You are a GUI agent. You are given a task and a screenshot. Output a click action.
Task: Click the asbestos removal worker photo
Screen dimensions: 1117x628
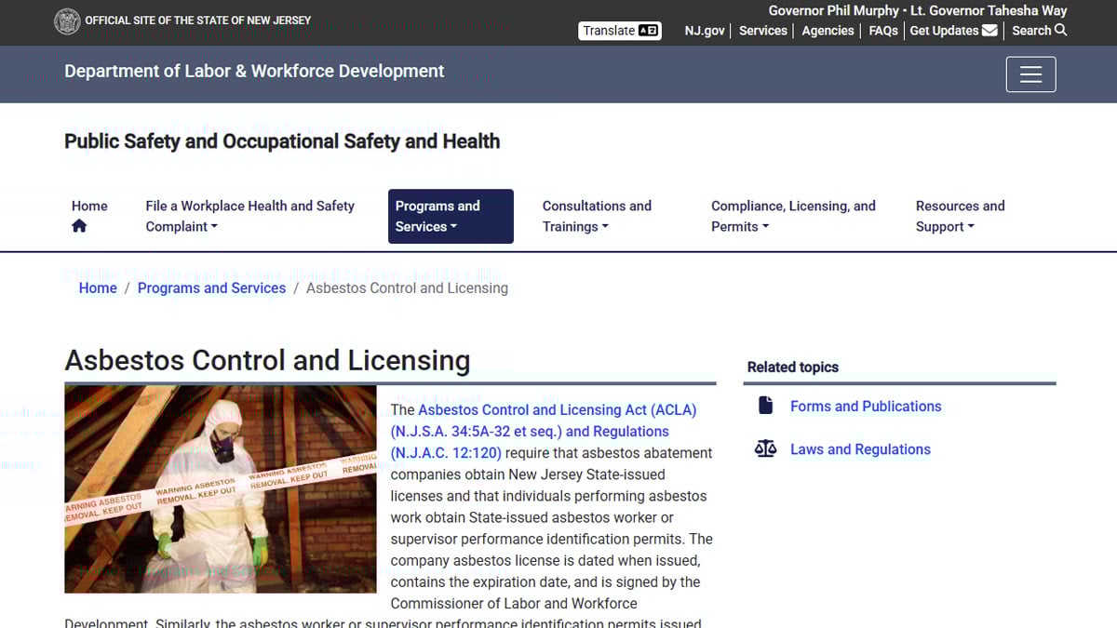[221, 488]
